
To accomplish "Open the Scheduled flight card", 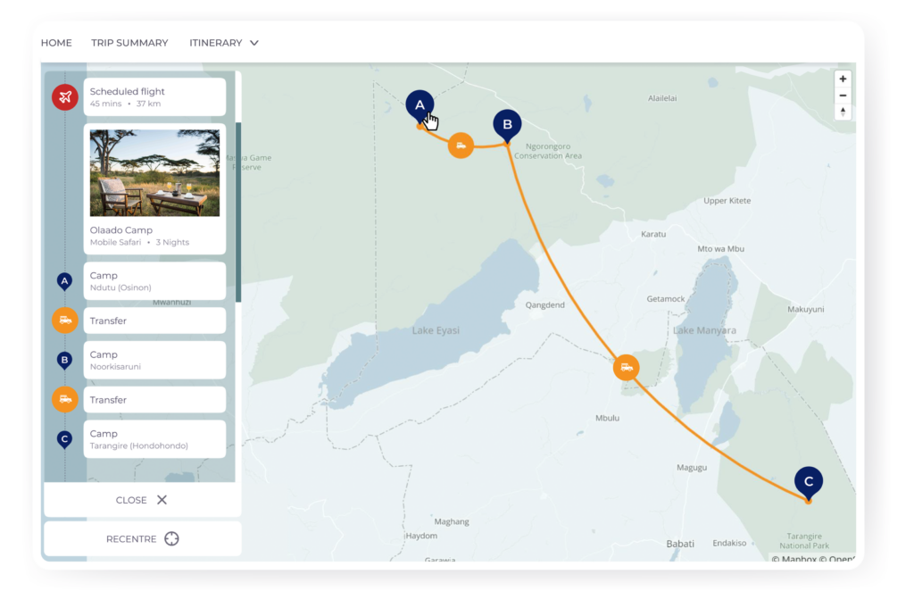I will (154, 96).
